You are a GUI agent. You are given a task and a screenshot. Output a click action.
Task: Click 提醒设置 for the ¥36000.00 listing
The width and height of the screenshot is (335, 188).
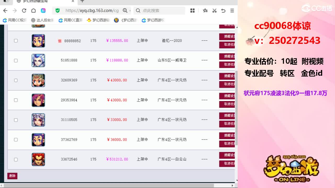227,136
